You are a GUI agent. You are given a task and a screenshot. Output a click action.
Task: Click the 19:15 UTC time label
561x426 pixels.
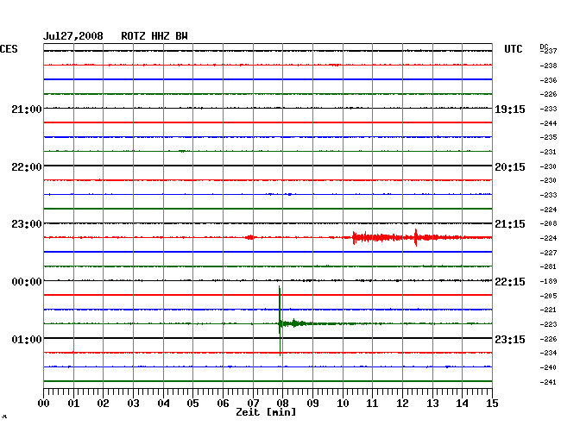click(x=510, y=110)
